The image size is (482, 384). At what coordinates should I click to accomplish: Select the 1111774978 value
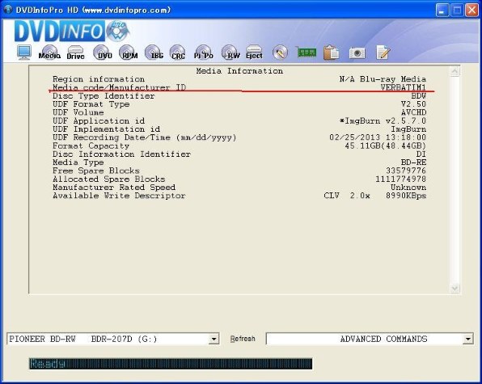(x=401, y=179)
